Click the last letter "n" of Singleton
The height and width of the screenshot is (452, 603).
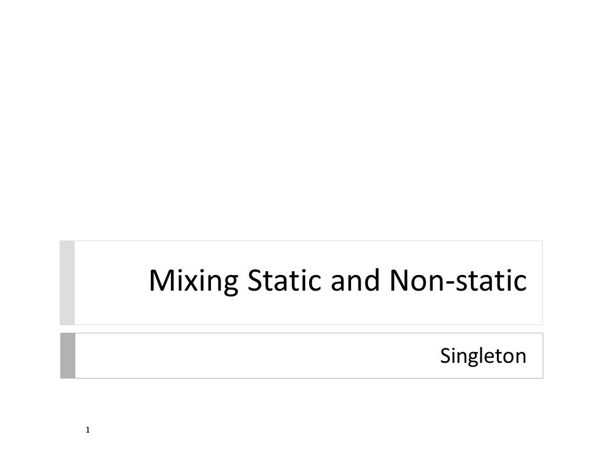coord(521,358)
